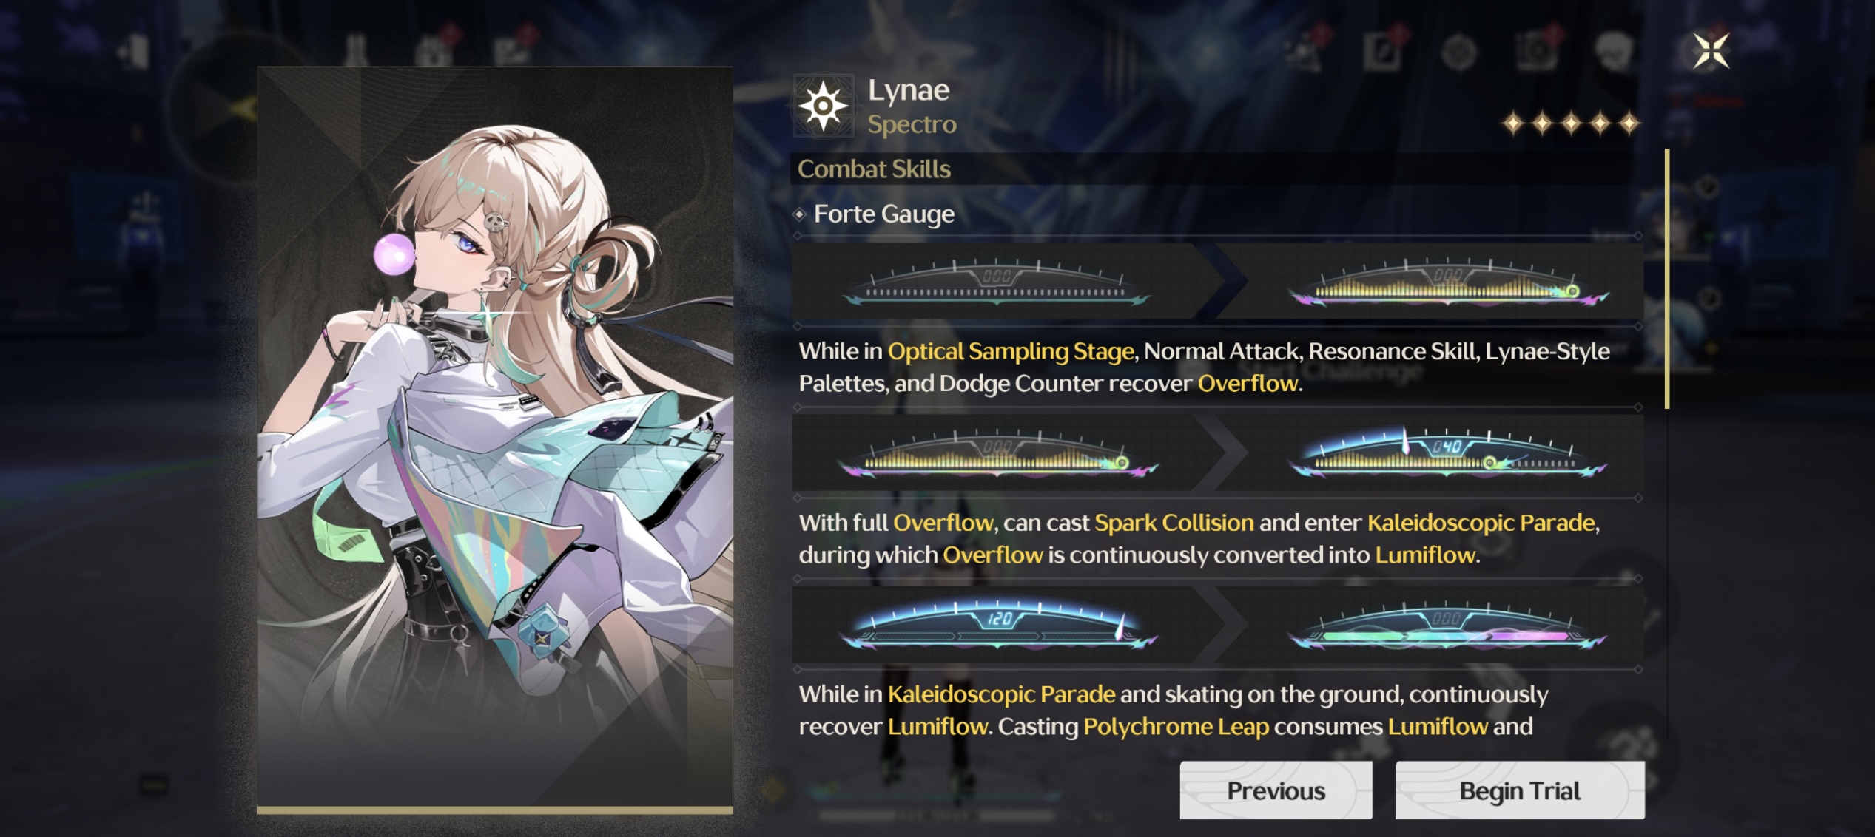Click the Begin Trial button
1875x837 pixels.
click(x=1520, y=790)
